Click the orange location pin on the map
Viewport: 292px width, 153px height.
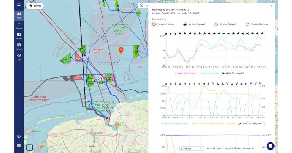click(121, 50)
